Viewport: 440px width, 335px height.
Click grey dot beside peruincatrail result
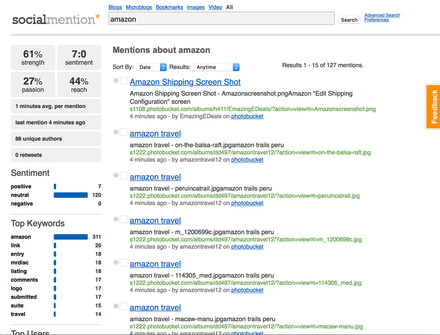coord(116,175)
